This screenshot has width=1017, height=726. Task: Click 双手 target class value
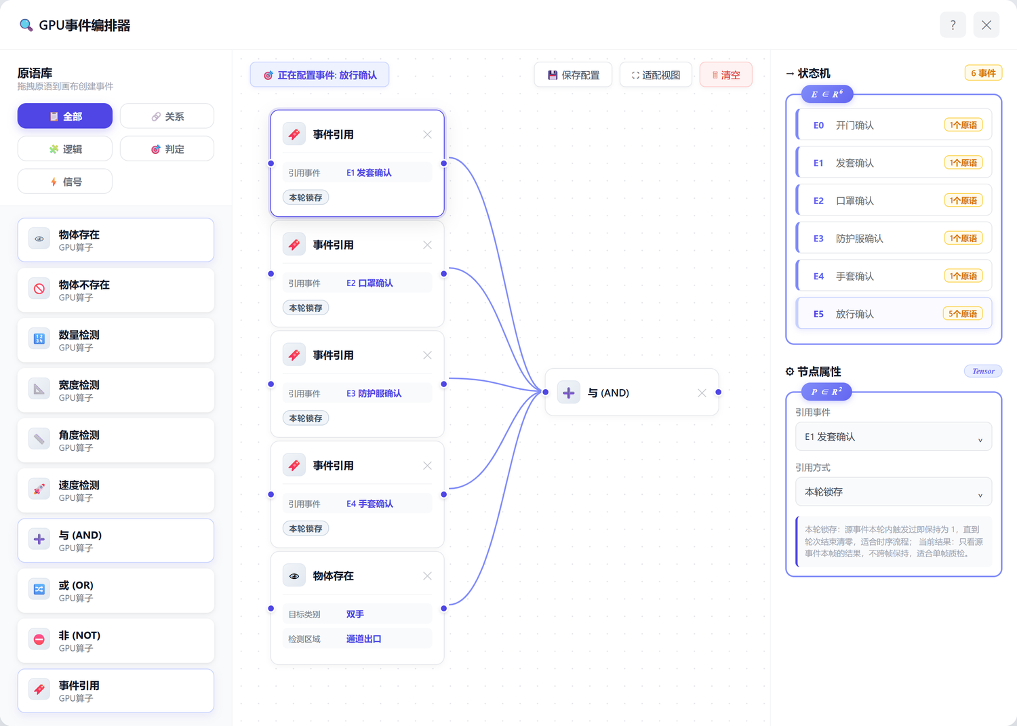pos(355,614)
